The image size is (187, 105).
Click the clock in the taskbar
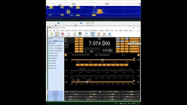coord(133,104)
